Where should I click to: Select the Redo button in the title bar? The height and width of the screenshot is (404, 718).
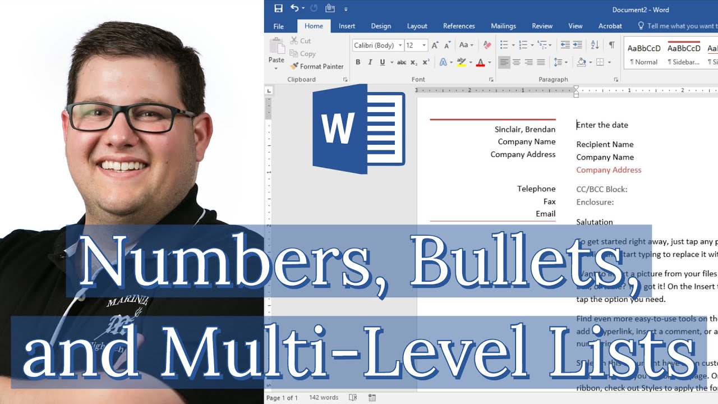coord(314,8)
